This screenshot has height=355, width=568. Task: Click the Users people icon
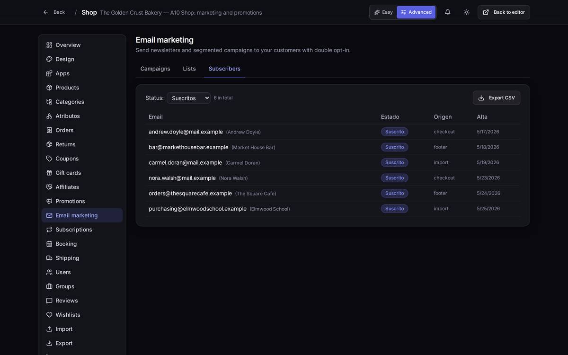[x=49, y=272]
